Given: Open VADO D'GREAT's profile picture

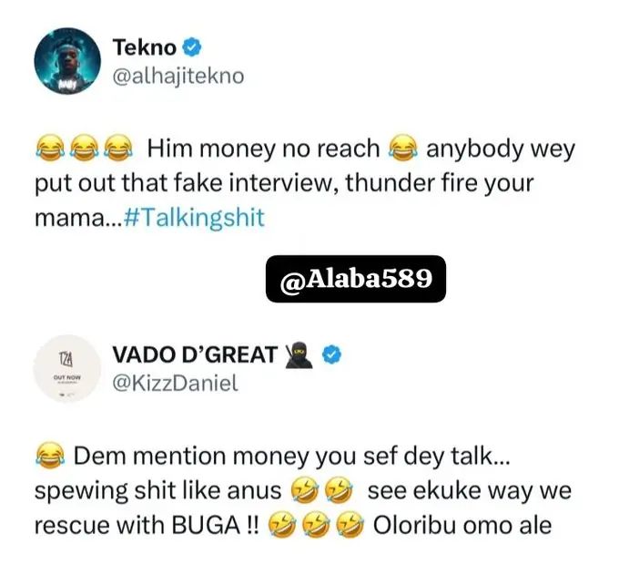Looking at the screenshot, I should [67, 368].
